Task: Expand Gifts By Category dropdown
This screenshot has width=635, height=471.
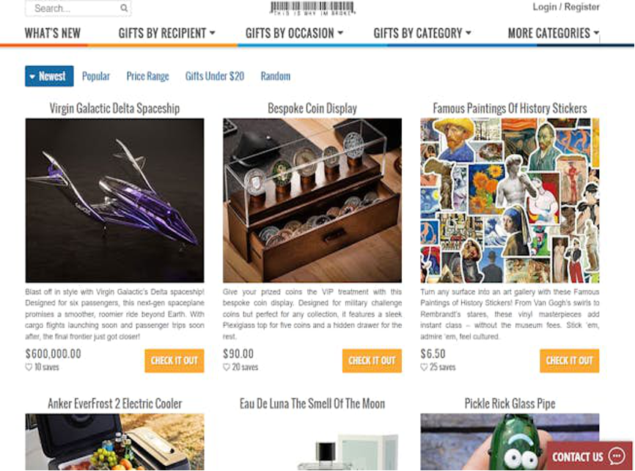Action: click(x=422, y=33)
